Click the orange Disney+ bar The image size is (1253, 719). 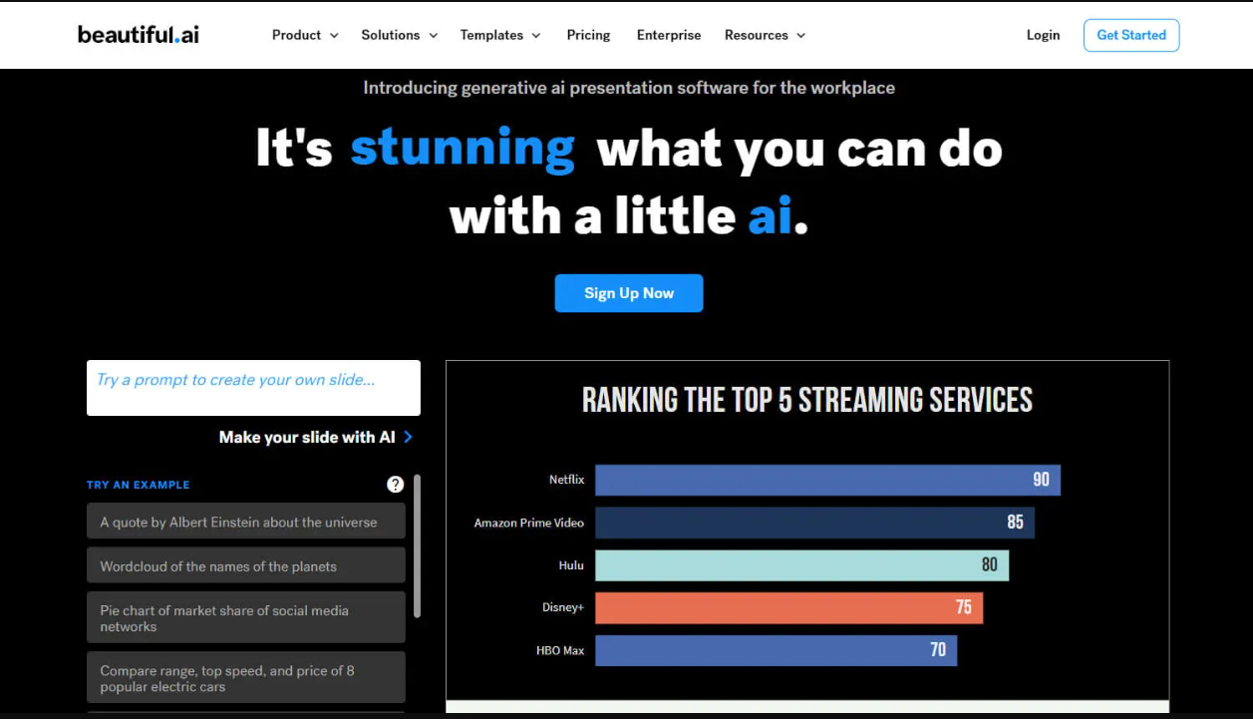point(788,608)
